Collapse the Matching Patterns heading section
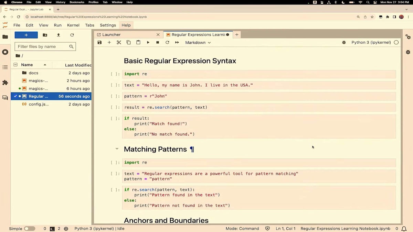This screenshot has height=232, width=413. pyautogui.click(x=117, y=149)
